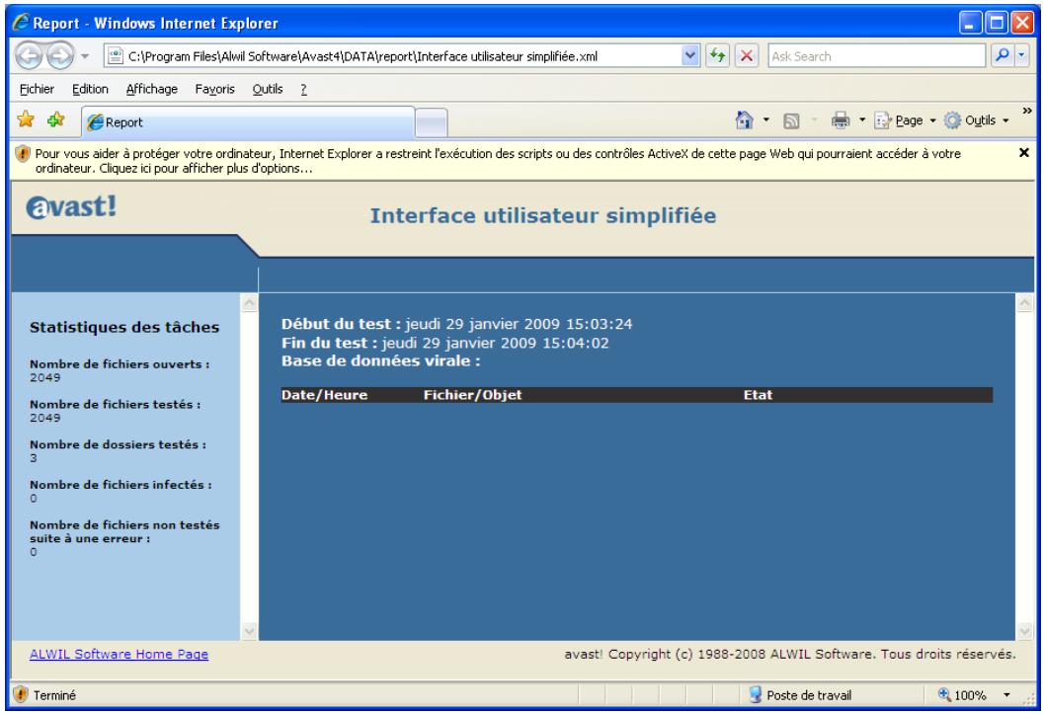Click the avast! logo
The image size is (1044, 714).
71,206
